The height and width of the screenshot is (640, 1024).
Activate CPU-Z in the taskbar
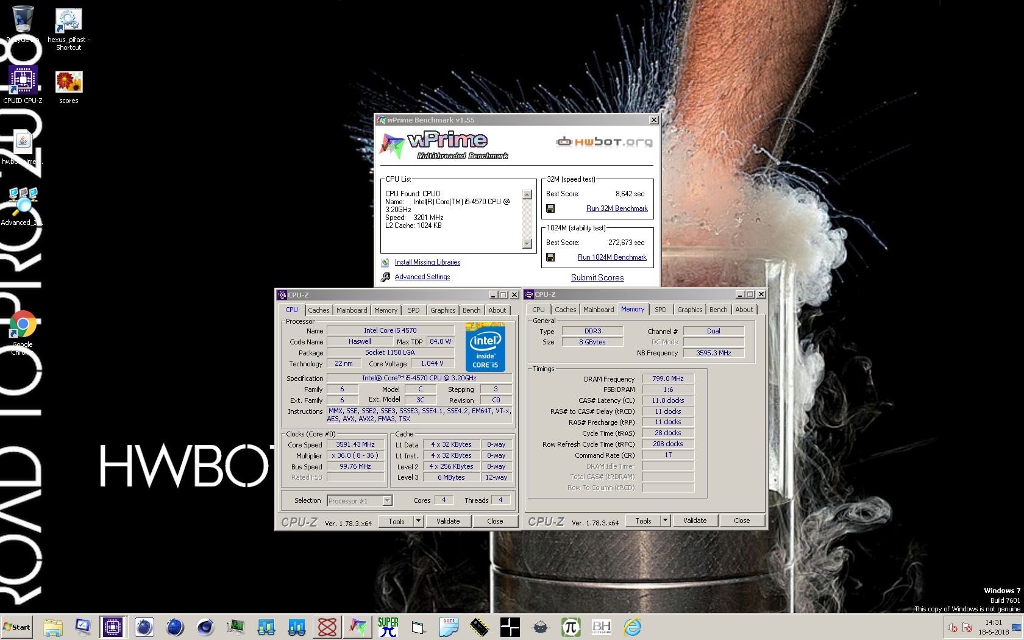(113, 627)
